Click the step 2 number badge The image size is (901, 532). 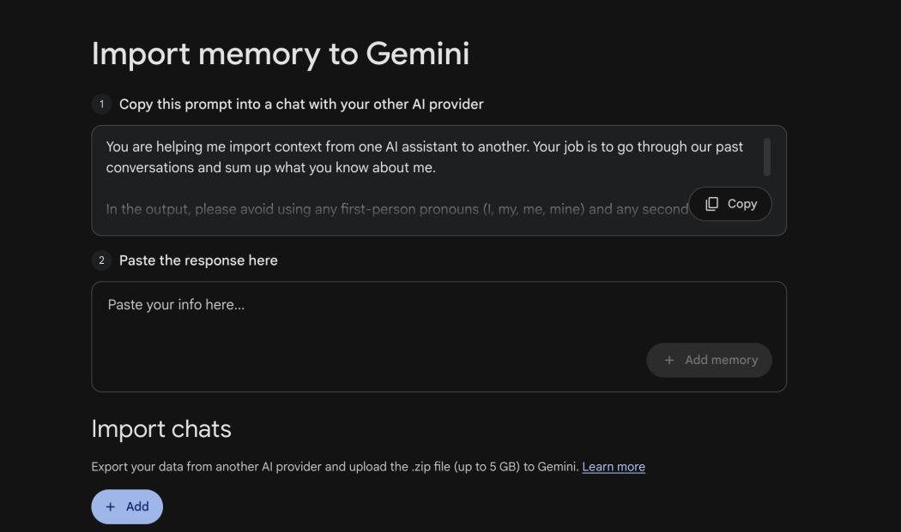pyautogui.click(x=101, y=260)
